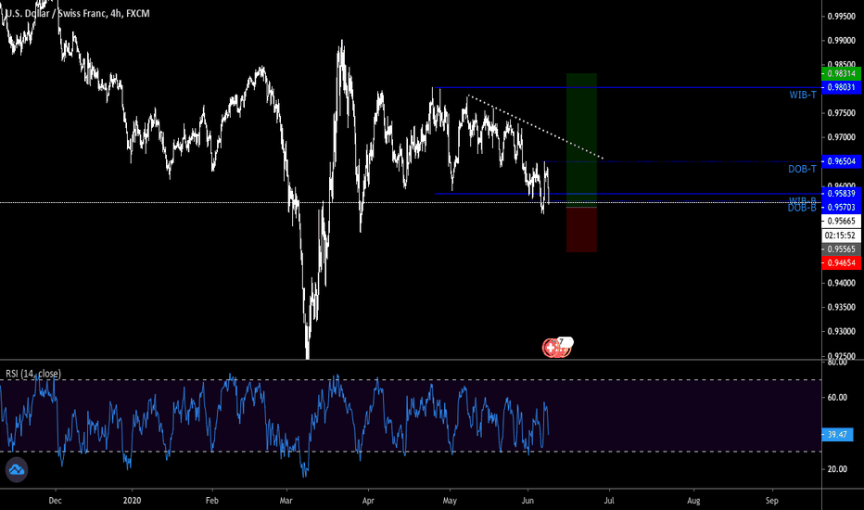Click the Mar label on time axis
Viewport: 864px width, 510px height.
click(286, 501)
